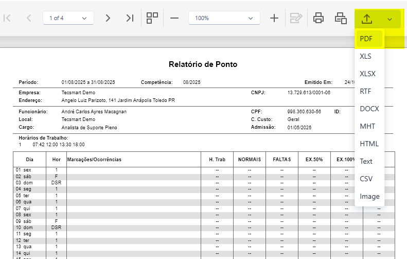This screenshot has width=407, height=259.
Task: Click CPF value '998.360.630-56'
Action: 304,112
